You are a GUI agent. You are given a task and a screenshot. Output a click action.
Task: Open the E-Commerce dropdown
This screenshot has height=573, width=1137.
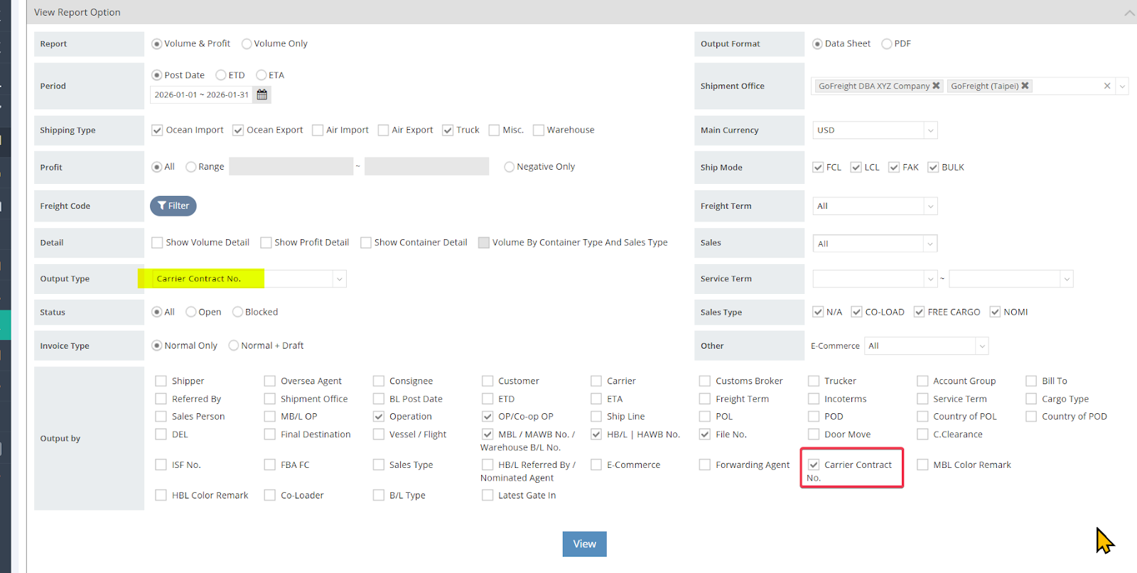981,346
